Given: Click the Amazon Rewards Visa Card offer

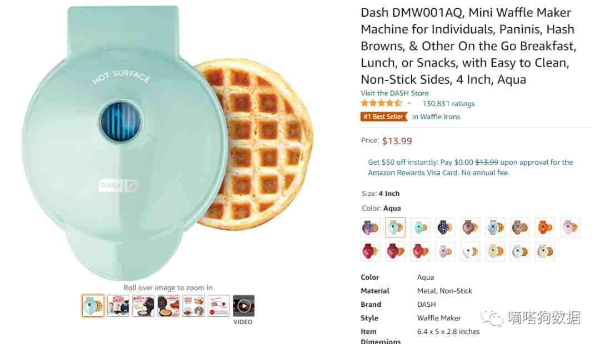Looking at the screenshot, I should (x=471, y=168).
